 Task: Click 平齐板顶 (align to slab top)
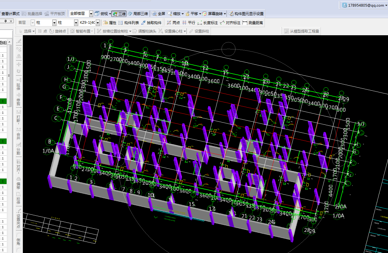coord(55,14)
